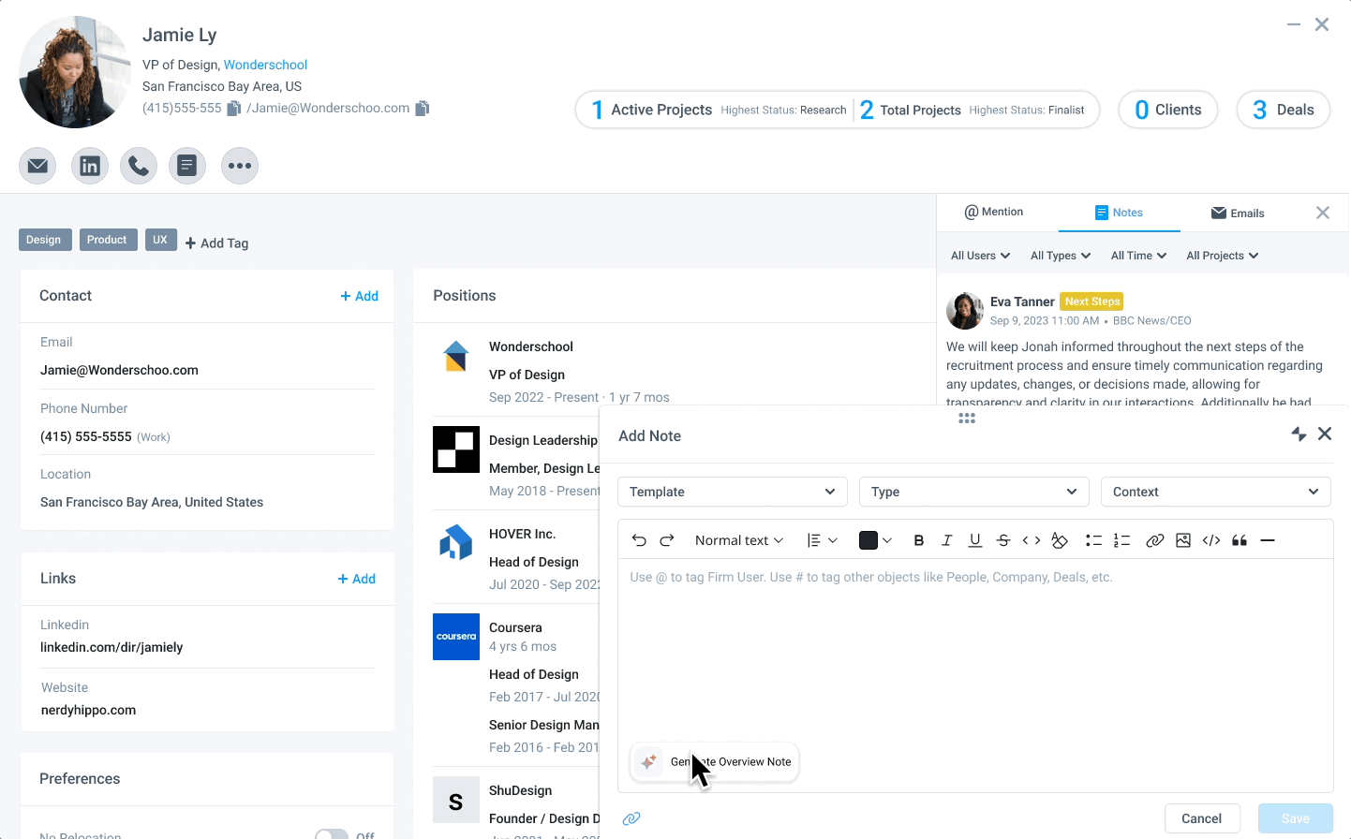Insert code block in note editor
The height and width of the screenshot is (839, 1351).
(x=1211, y=540)
